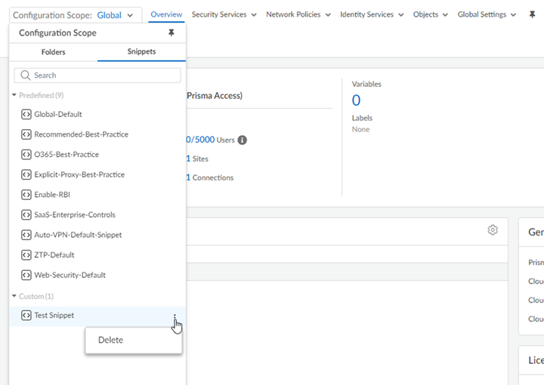Click the info icon beside Users
The width and height of the screenshot is (544, 385).
pos(242,140)
